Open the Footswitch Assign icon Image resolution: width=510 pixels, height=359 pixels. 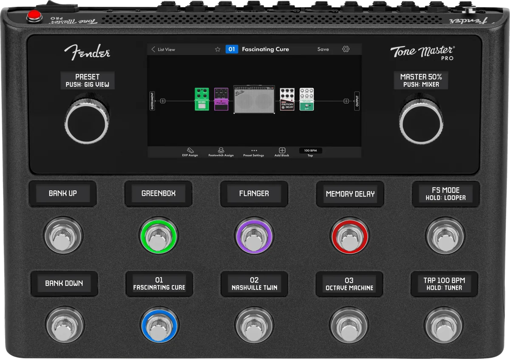tap(221, 150)
